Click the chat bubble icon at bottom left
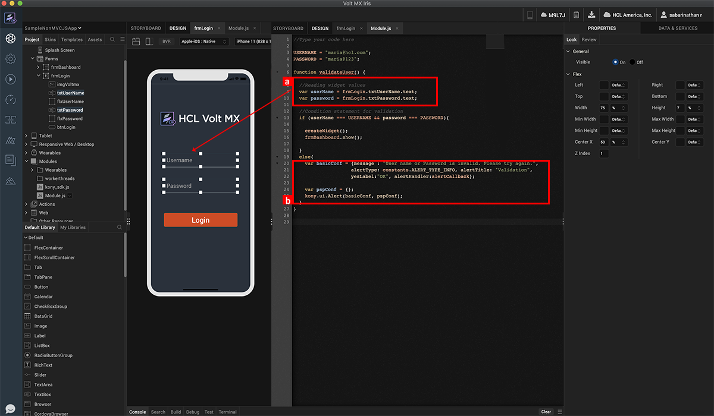Screen dimensions: 714x416 (x=10, y=409)
